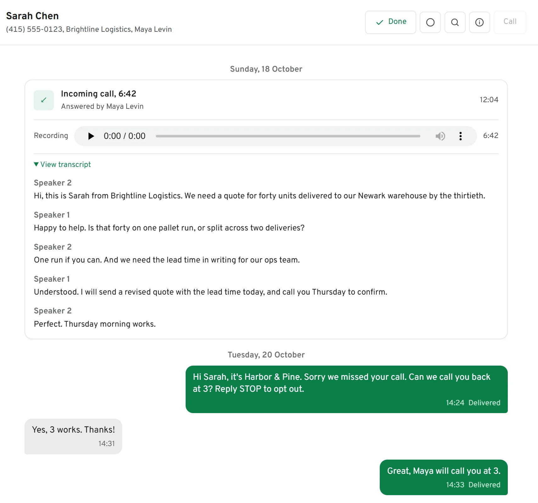Click the 'One run if you can' line
This screenshot has width=538, height=503.
167,260
